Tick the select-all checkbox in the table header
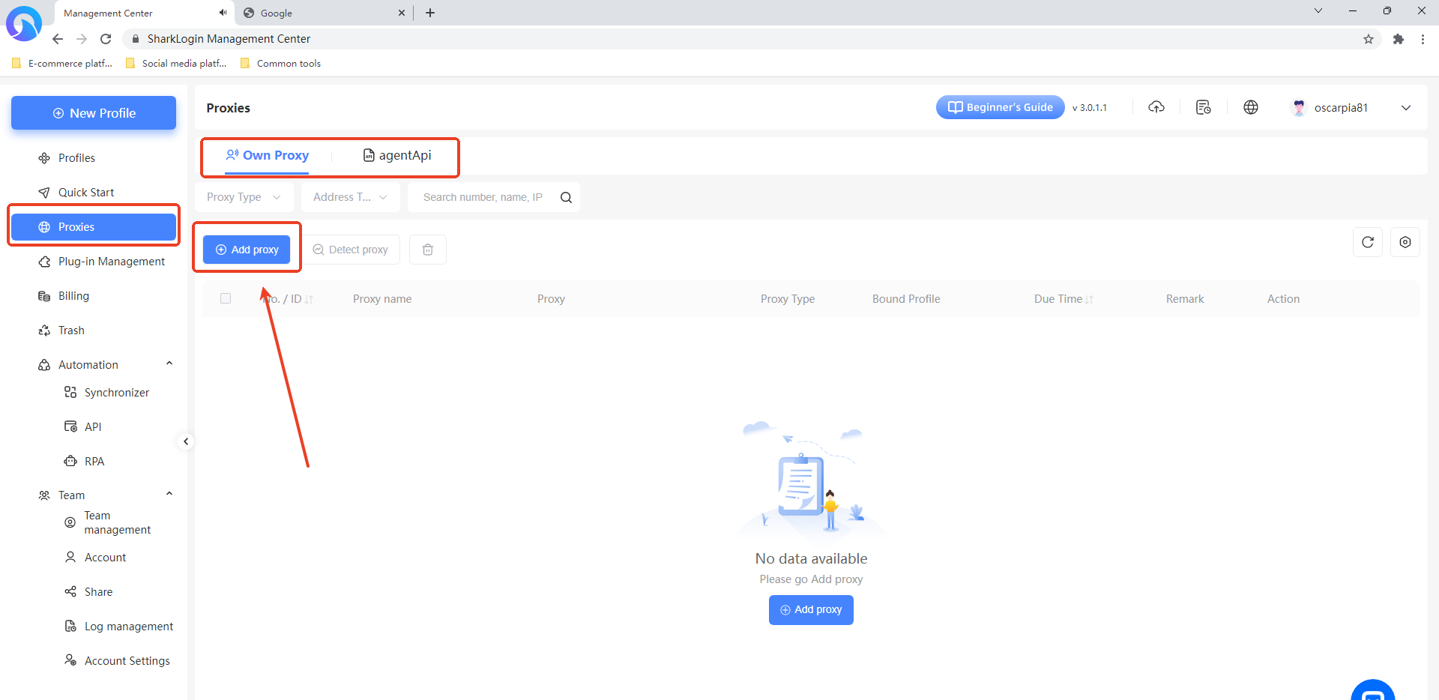The width and height of the screenshot is (1439, 700). pos(226,298)
